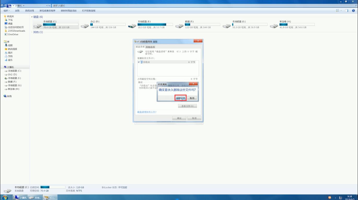Open Explorer help question mark icon

354,11
